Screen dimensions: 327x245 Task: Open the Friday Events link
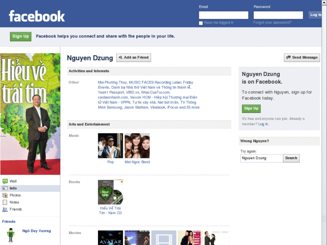point(146,85)
